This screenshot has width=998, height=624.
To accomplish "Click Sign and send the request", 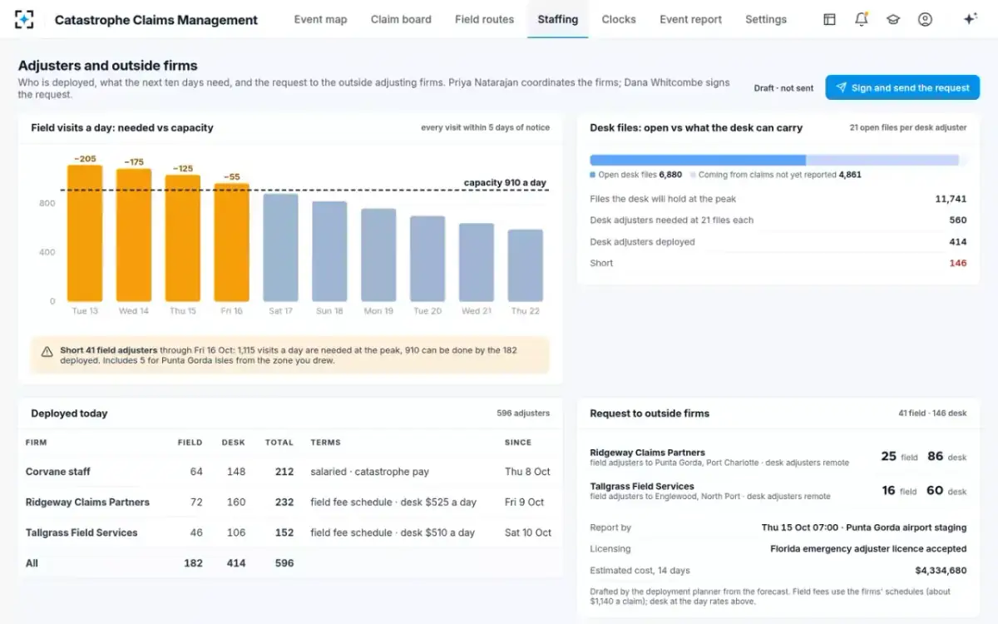I will pos(902,87).
